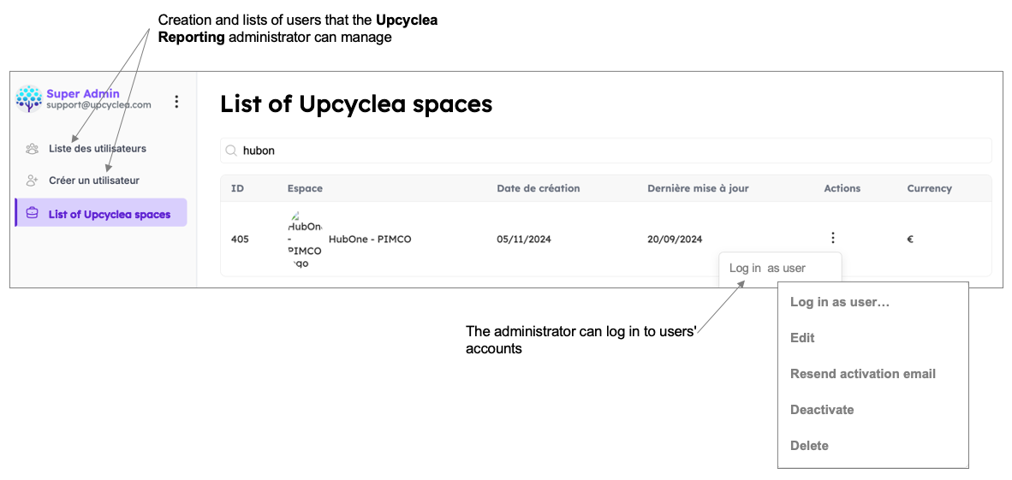Screen dimensions: 1012x480
Task: Click the support@upcyclea.com email text
Action: click(98, 104)
